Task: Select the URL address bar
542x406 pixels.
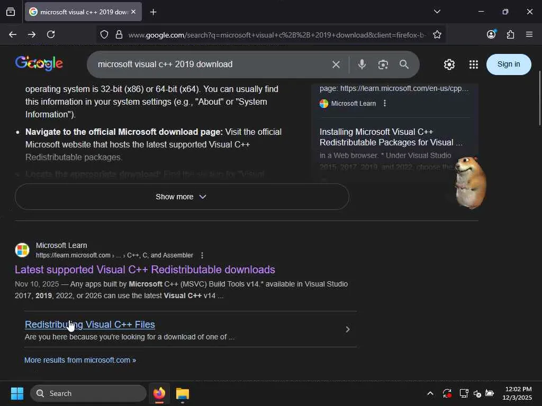Action: (x=276, y=35)
